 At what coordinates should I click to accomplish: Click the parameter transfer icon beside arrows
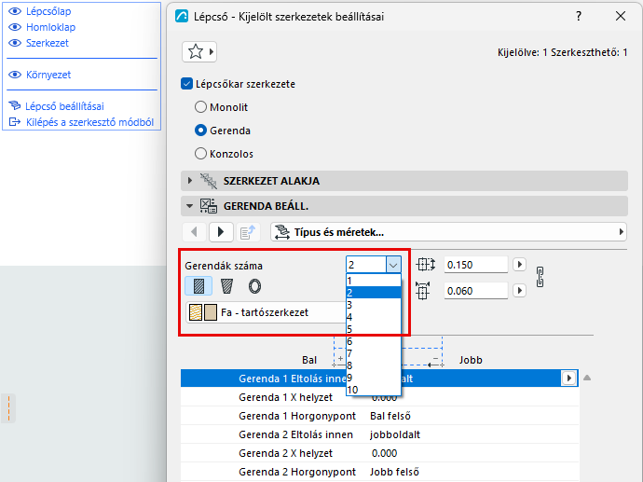point(247,232)
